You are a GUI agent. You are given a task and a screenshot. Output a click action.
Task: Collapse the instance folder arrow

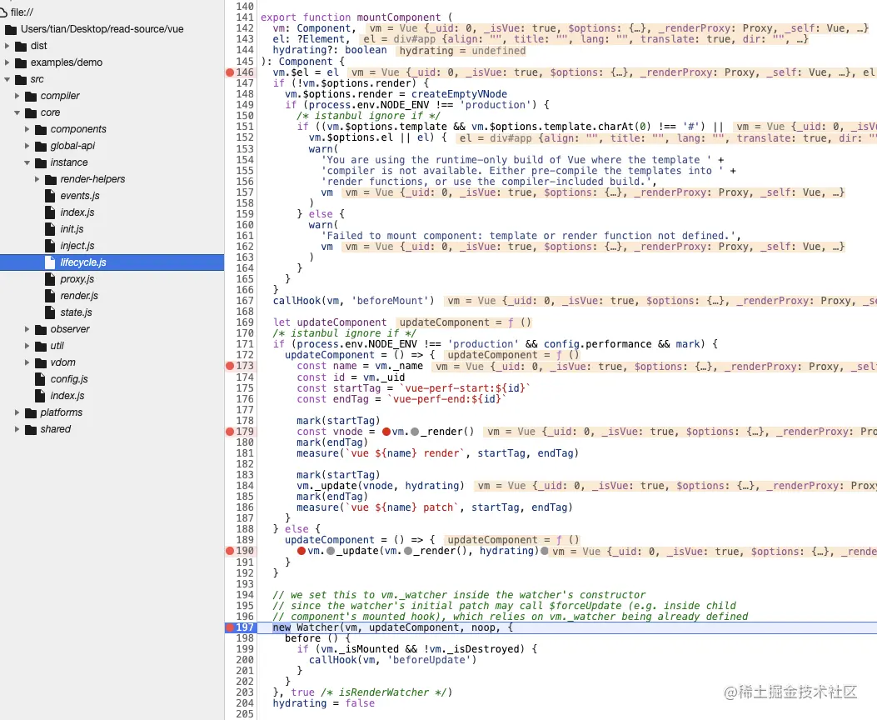pyautogui.click(x=27, y=162)
